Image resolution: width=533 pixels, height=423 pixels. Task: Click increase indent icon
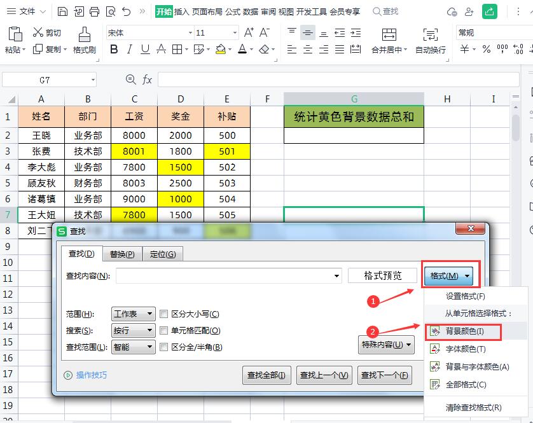click(x=356, y=32)
